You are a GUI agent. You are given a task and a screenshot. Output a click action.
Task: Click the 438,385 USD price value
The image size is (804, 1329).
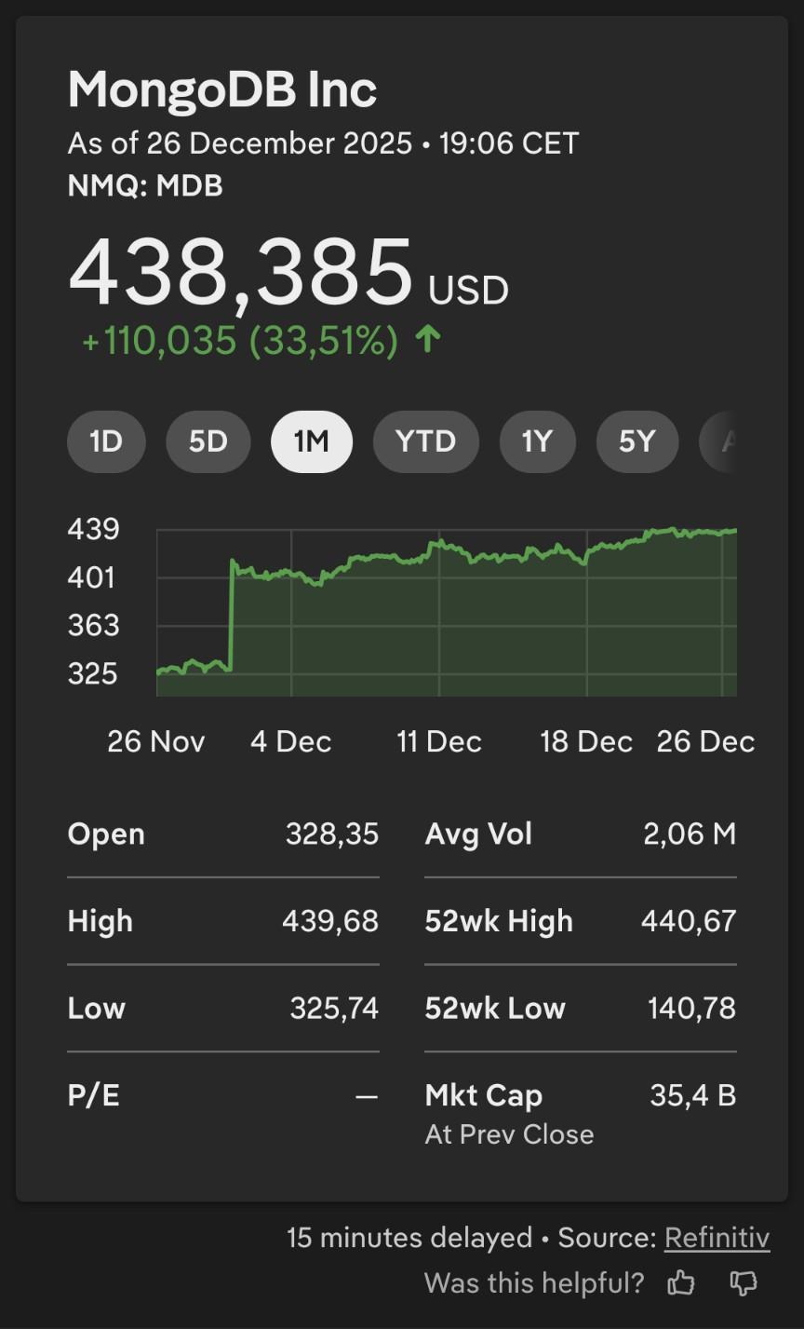240,275
